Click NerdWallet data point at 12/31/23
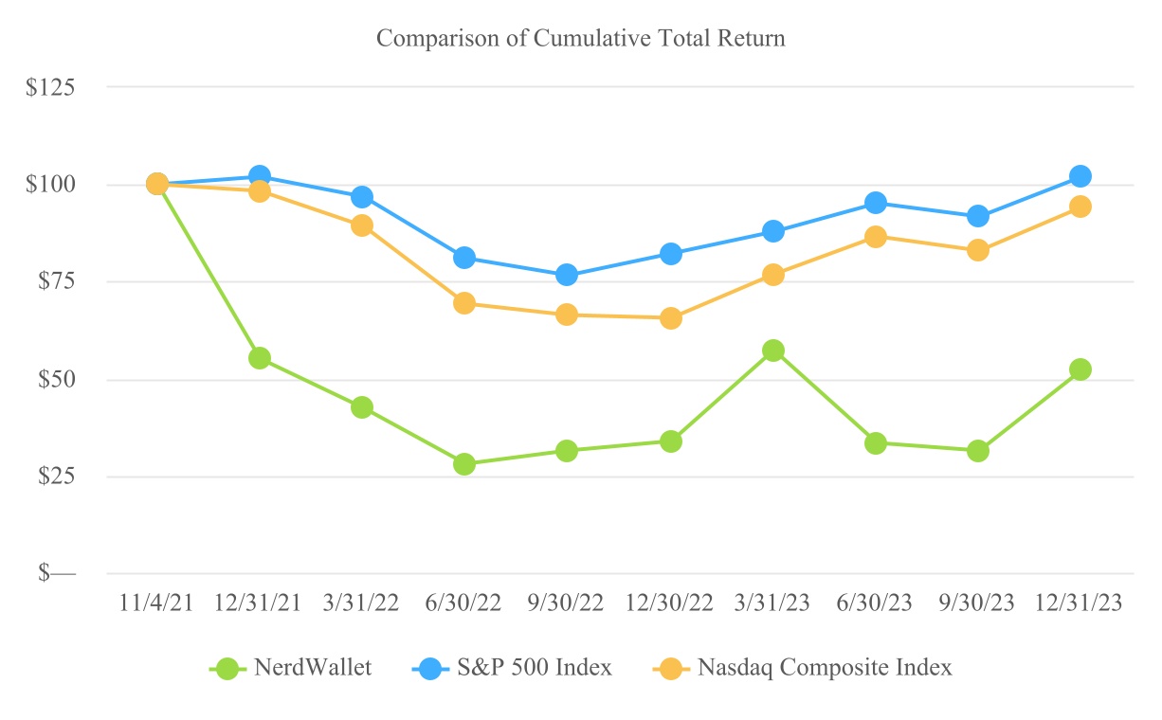1162x720 pixels. (x=1080, y=369)
